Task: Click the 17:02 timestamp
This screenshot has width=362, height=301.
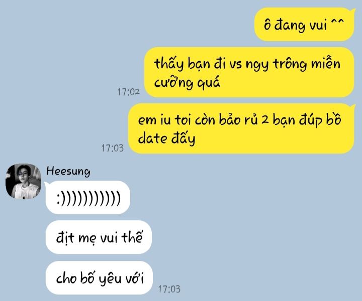Action: tap(128, 92)
